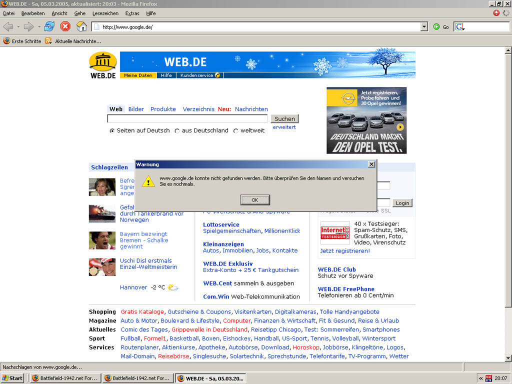Screen dimensions: 512x384
Task: Open the Bearbeiten menu
Action: click(x=33, y=13)
